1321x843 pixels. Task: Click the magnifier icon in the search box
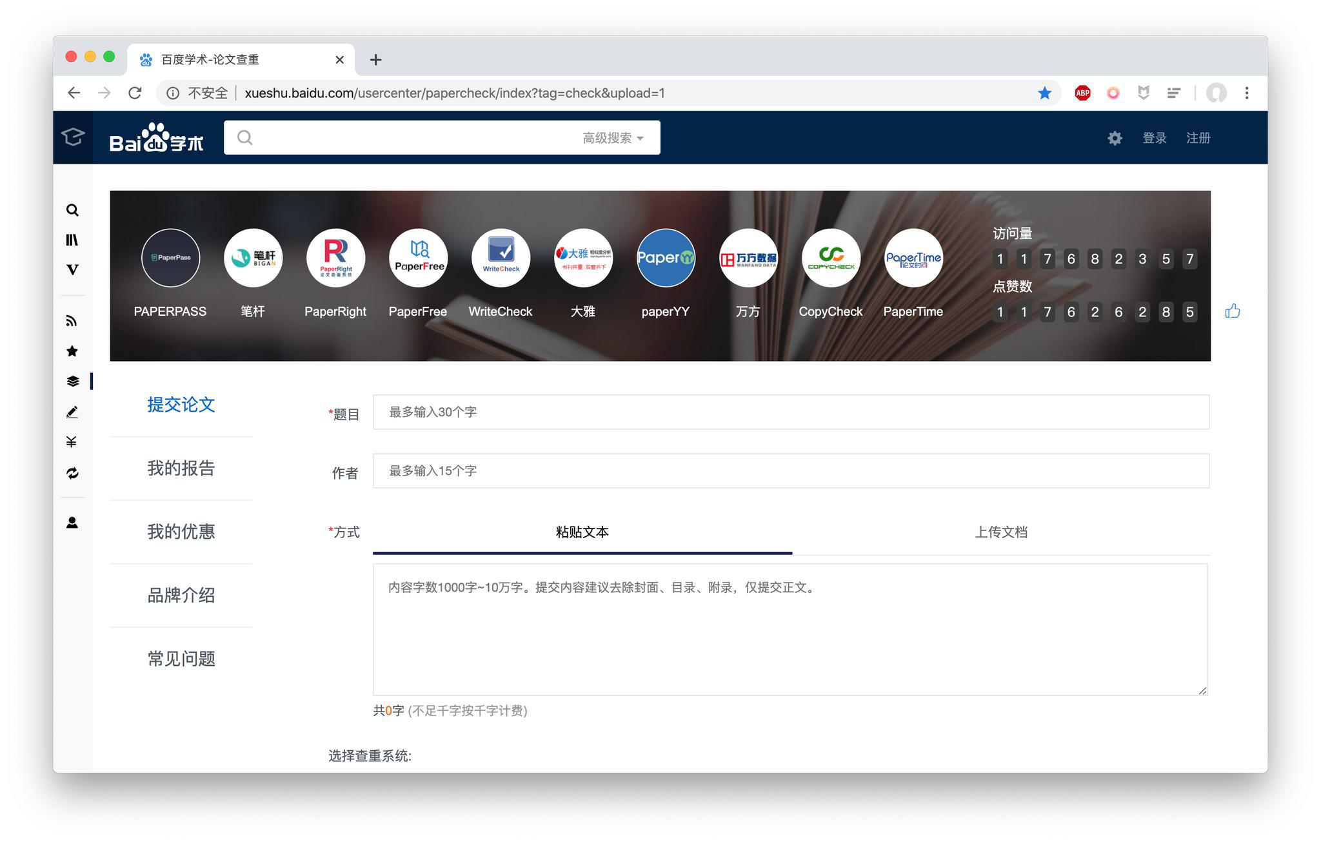(x=244, y=137)
